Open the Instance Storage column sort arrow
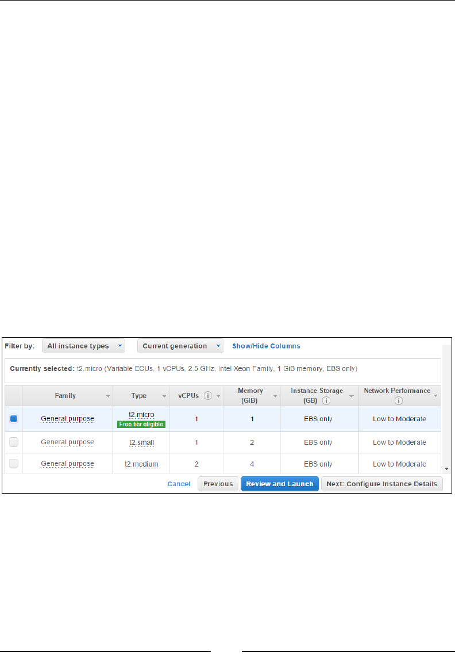The width and height of the screenshot is (455, 657). pos(352,396)
